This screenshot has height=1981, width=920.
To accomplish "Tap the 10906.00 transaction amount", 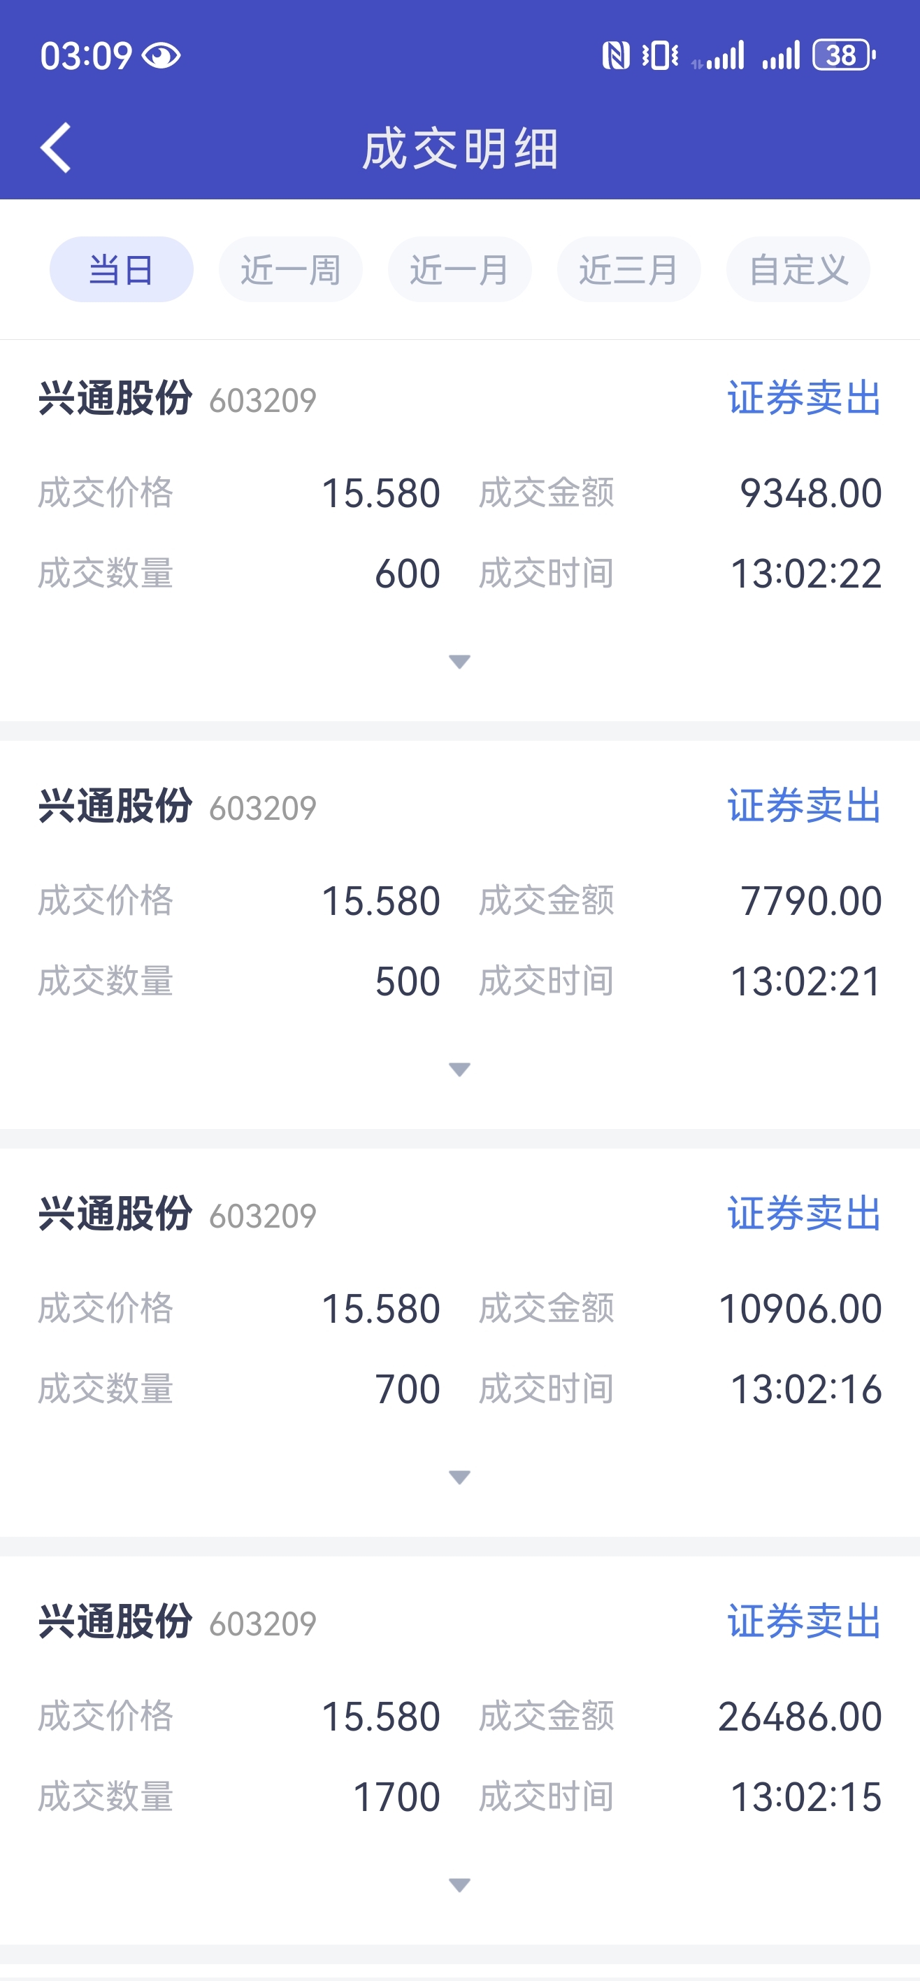I will 799,1309.
